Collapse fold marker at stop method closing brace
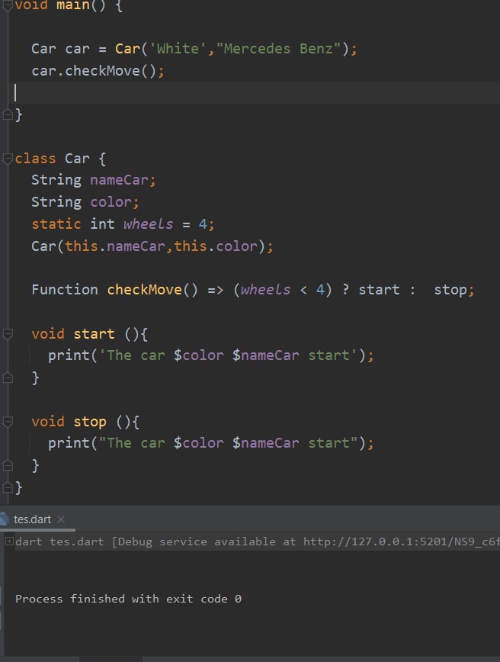500x662 pixels. pyautogui.click(x=8, y=466)
